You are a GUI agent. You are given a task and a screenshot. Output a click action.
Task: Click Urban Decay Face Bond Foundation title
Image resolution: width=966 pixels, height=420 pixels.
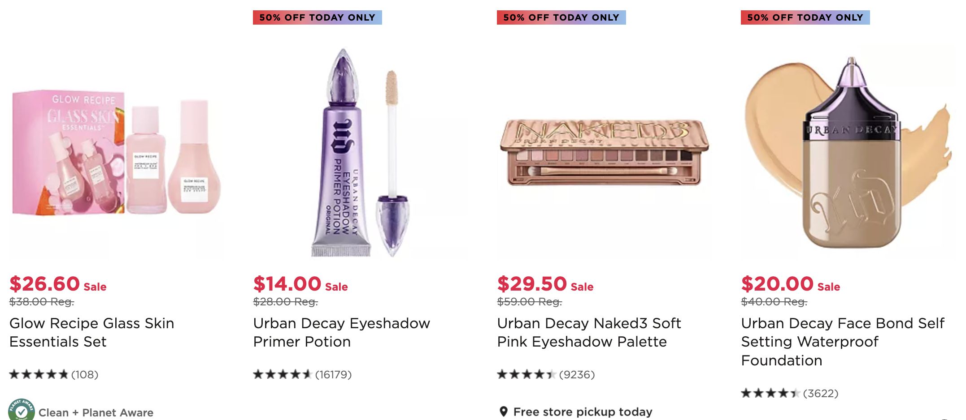tap(842, 342)
